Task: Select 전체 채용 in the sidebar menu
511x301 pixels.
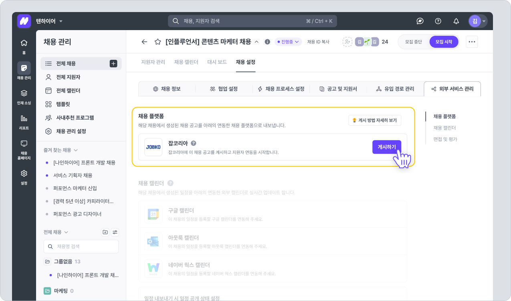Action: (x=81, y=63)
